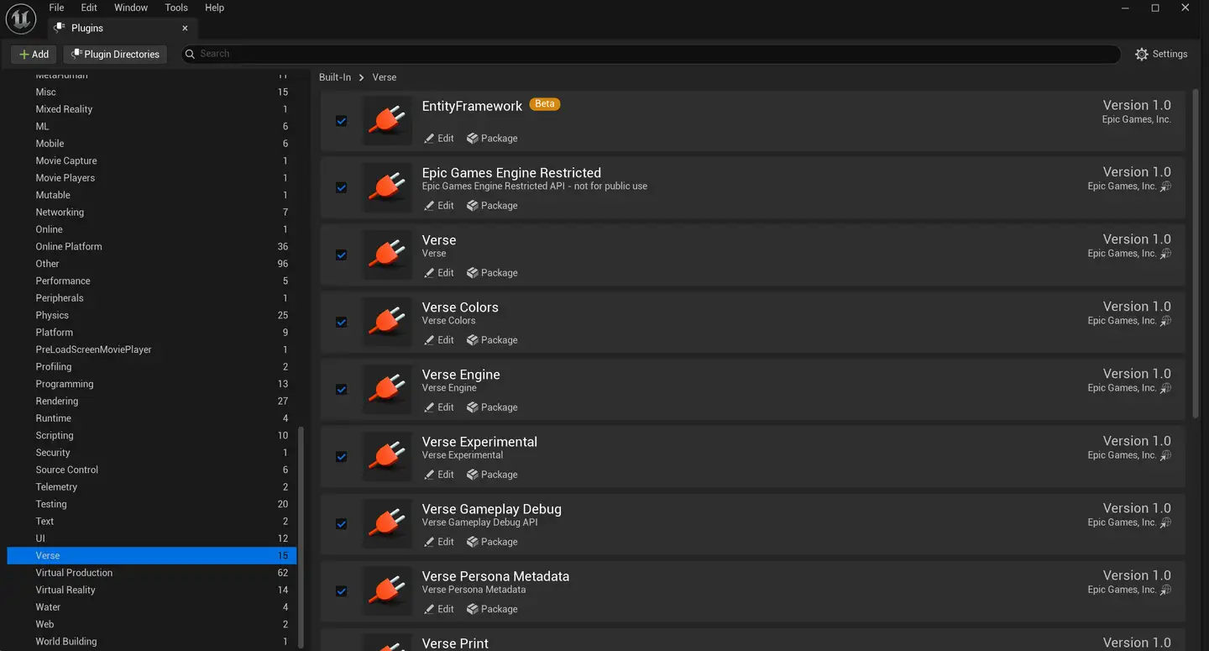Screen dimensions: 1209x651
Task: Click Epic Games, Inc. link in Verse row
Action: [1122, 254]
